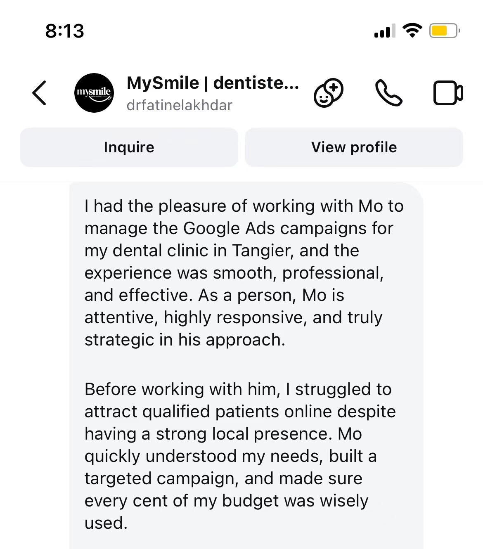Open the avatar sticker creator icon

(x=329, y=93)
